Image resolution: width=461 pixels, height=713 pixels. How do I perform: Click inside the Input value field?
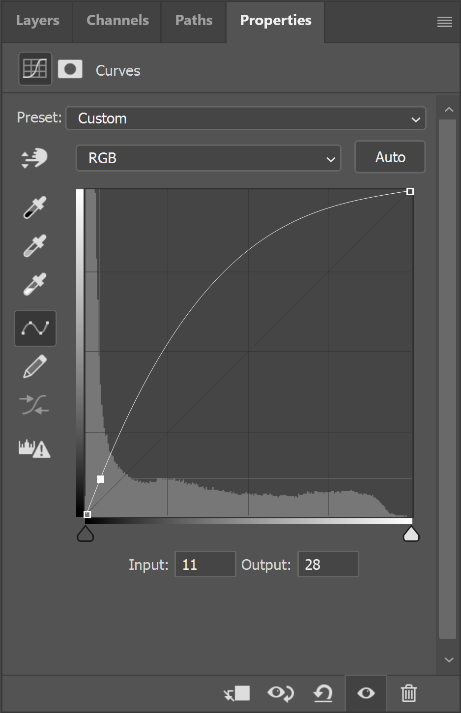205,564
